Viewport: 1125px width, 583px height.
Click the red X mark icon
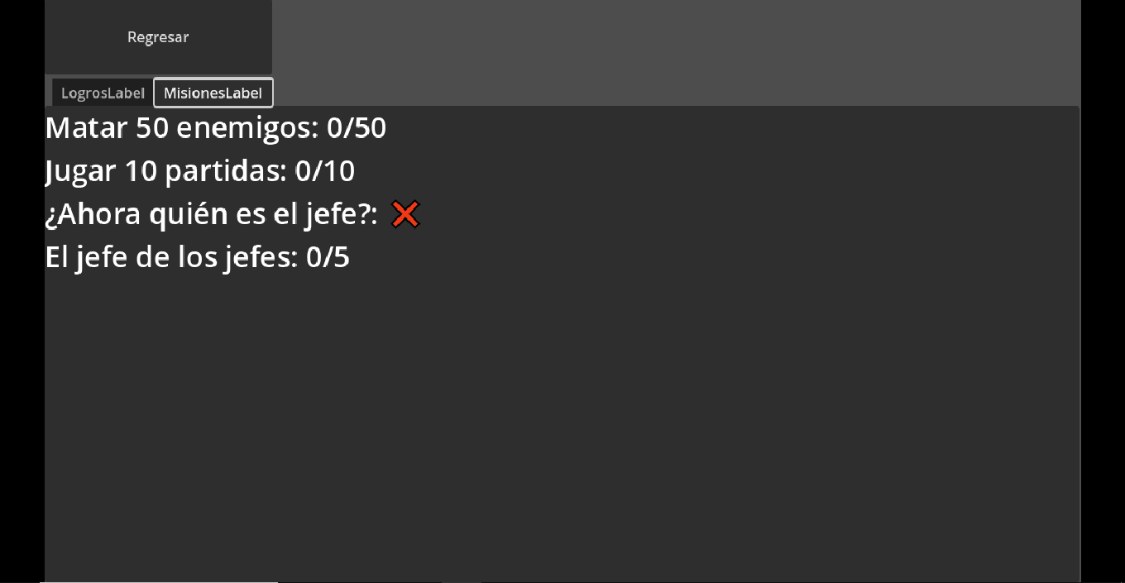tap(405, 214)
